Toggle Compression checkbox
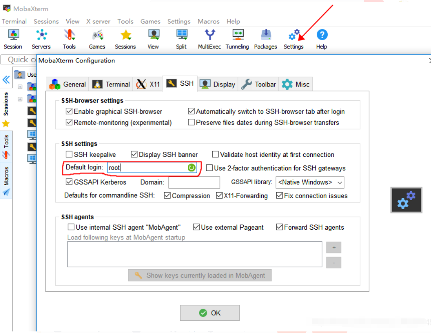This screenshot has width=431, height=333. [x=167, y=195]
